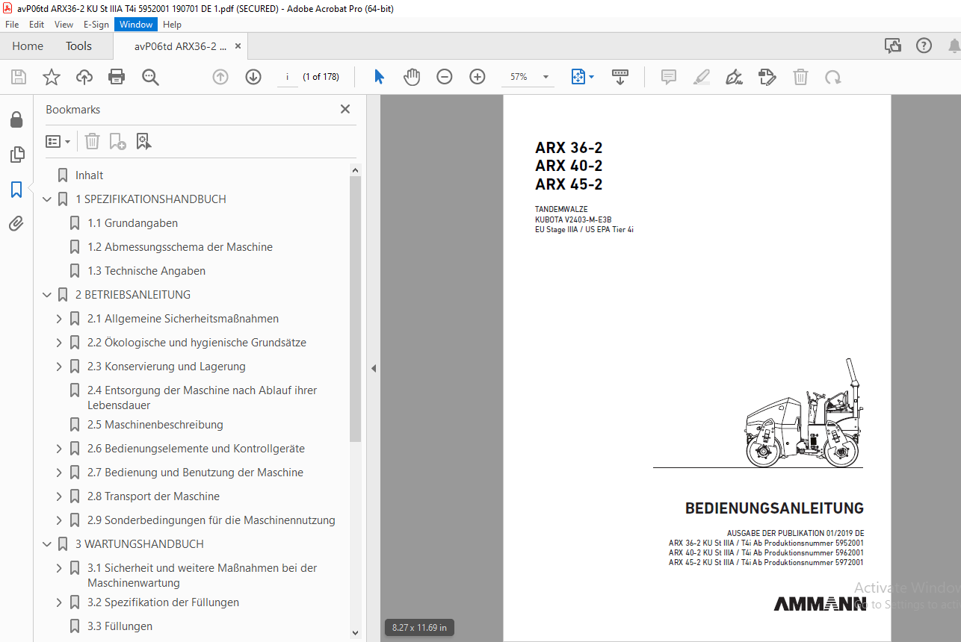Expand 2.2 Ökologische und hygienische Grundsätze
Screen dimensions: 961x642
pos(59,343)
